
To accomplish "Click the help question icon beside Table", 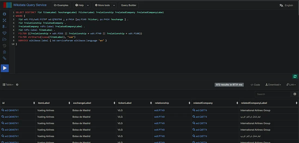I will tap(17, 85).
